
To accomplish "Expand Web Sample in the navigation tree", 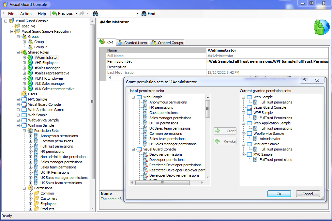I will 18,115.
